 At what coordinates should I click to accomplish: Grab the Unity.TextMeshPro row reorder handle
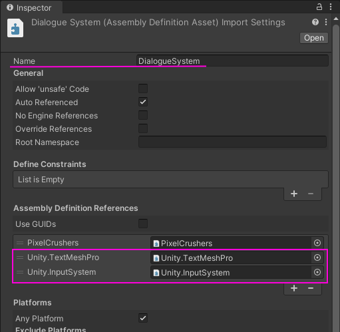click(x=20, y=257)
